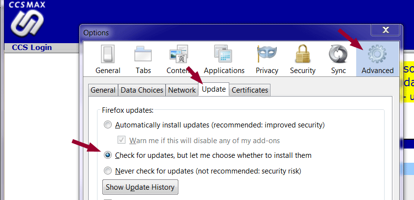Switch to the Network tab
The width and height of the screenshot is (414, 200).
(x=182, y=90)
